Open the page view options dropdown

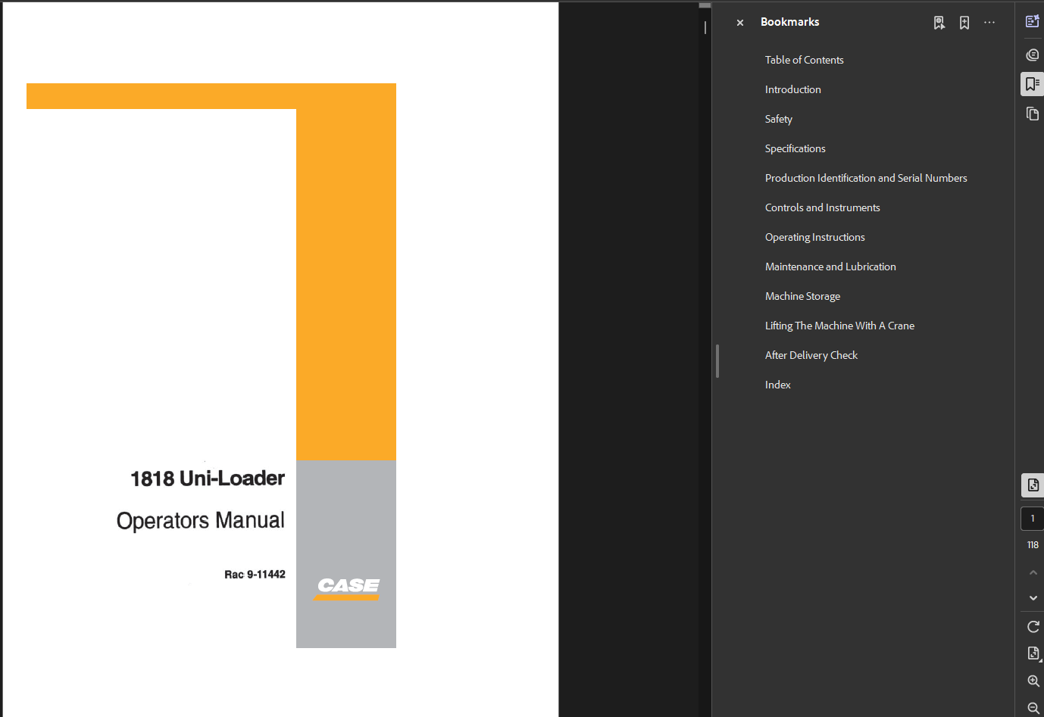(1033, 654)
